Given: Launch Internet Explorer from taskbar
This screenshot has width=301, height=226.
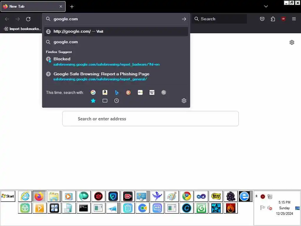Looking at the screenshot, I should [x=25, y=196].
